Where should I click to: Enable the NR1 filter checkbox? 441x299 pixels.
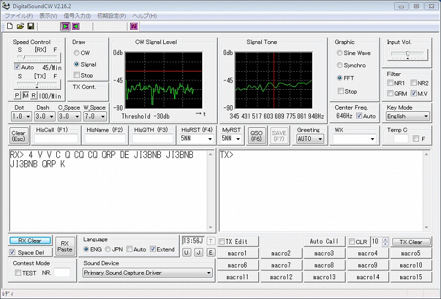390,83
